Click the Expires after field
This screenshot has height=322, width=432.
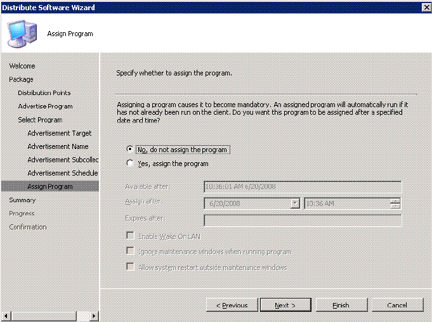[x=303, y=221]
